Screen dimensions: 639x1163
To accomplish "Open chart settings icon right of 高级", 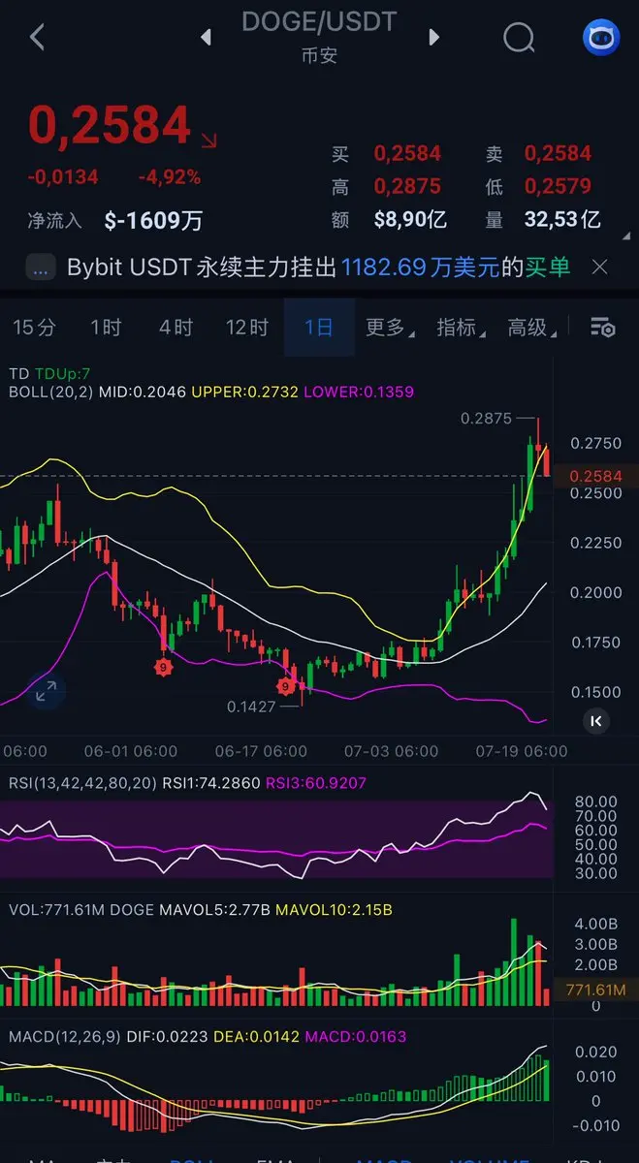I will pyautogui.click(x=603, y=328).
